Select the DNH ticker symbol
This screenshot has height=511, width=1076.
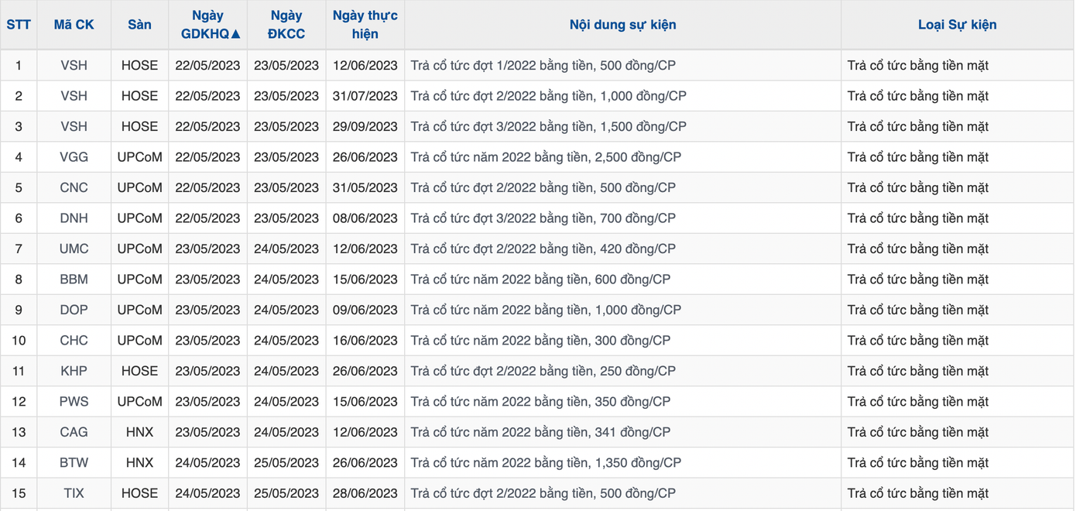74,218
